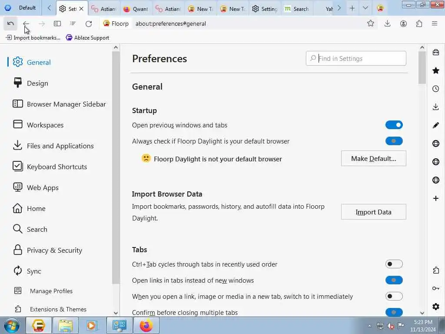Open downloads panel in right sidebar
This screenshot has width=445, height=334.
click(x=436, y=107)
